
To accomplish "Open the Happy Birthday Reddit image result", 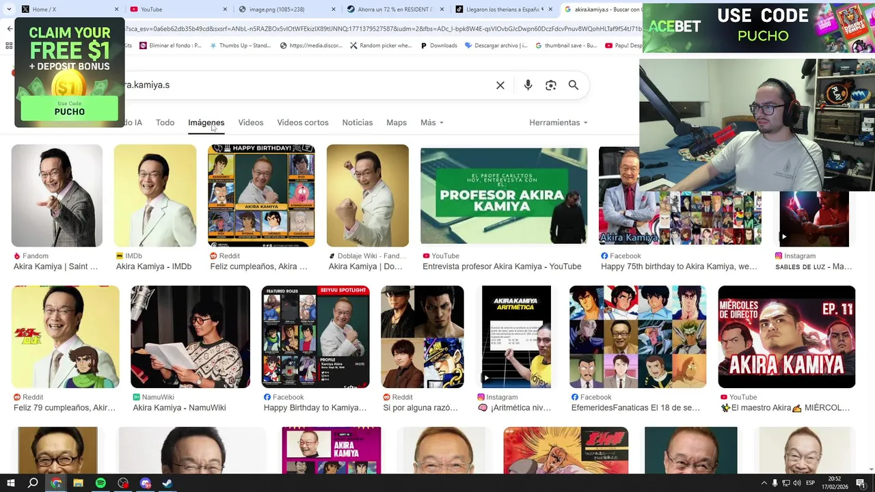I will pyautogui.click(x=261, y=195).
